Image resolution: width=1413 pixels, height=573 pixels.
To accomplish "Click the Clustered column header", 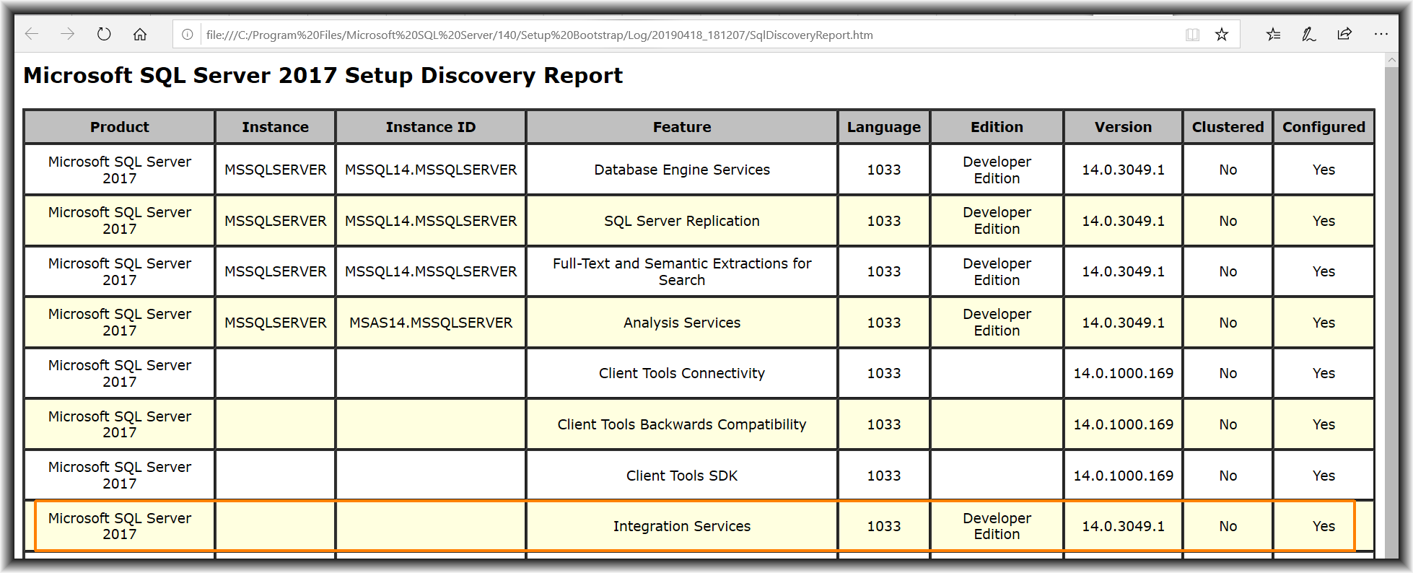I will (1228, 127).
